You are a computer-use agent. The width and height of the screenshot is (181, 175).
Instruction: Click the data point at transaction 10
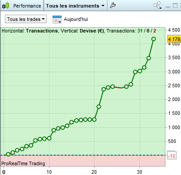click(49, 138)
